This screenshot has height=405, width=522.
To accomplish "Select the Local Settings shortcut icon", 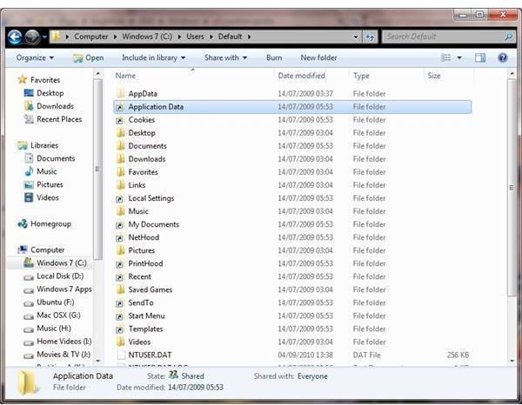I will click(x=120, y=198).
